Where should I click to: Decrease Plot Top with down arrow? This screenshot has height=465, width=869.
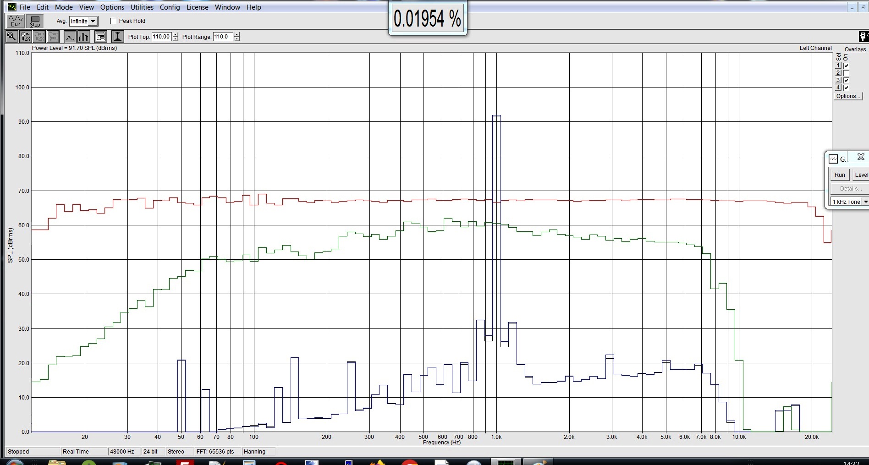(176, 39)
